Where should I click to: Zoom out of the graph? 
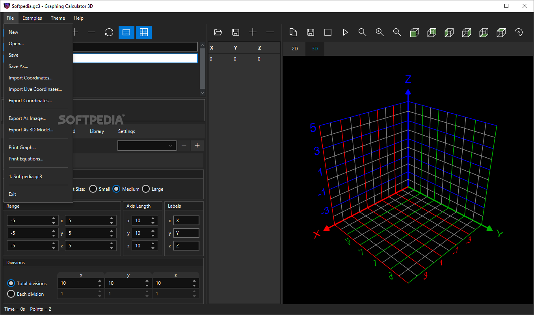click(x=397, y=32)
